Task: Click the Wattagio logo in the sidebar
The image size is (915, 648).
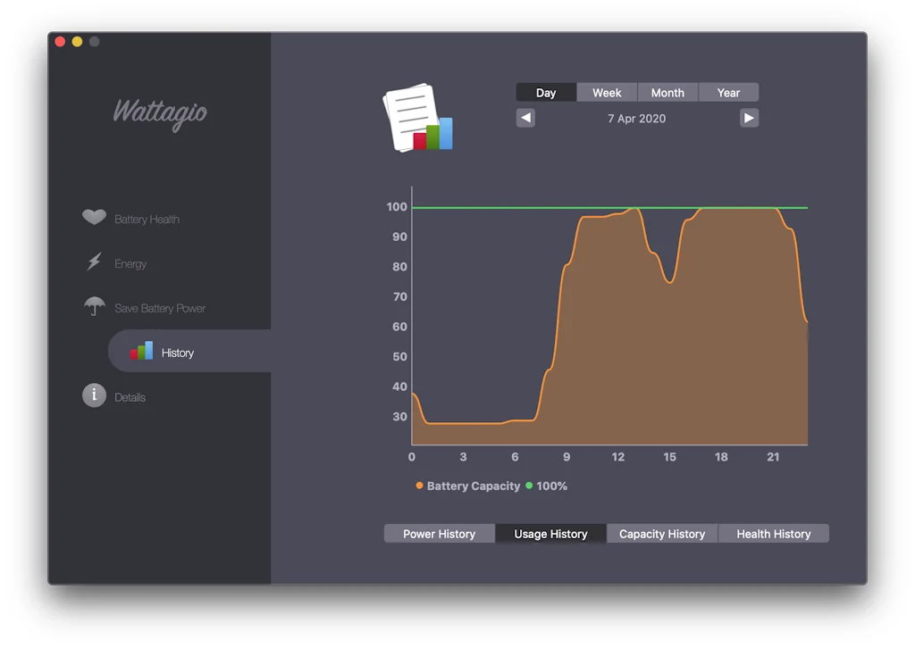Action: point(159,114)
